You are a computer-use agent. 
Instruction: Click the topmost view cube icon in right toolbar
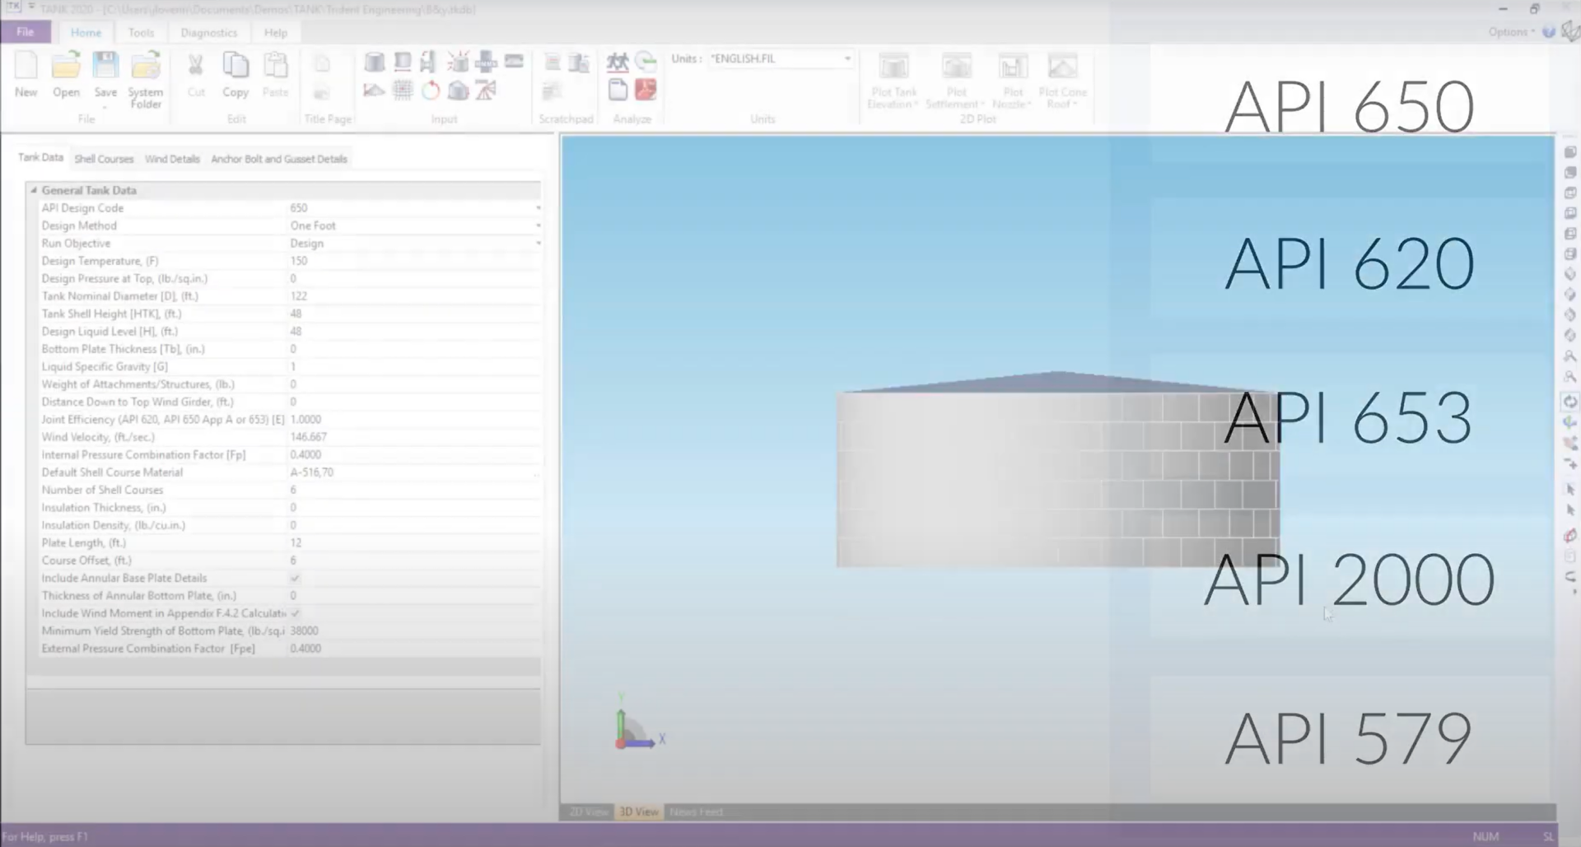[1569, 152]
